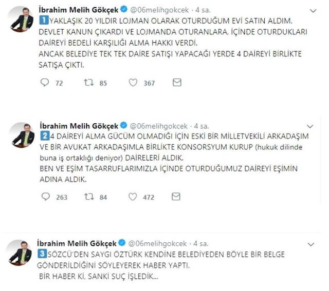The width and height of the screenshot is (329, 291).
Task: Send first tweet via direct message envelope
Action: [x=177, y=82]
